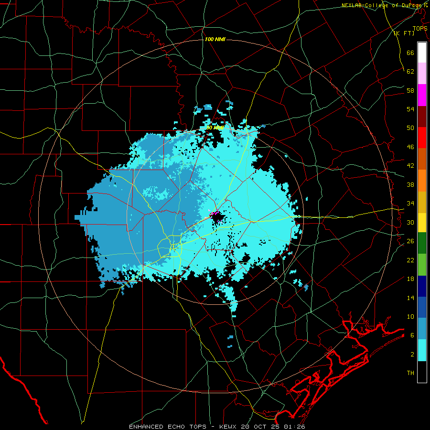Click the 34 legend value
Screen dimensions: 430x430
410,204
